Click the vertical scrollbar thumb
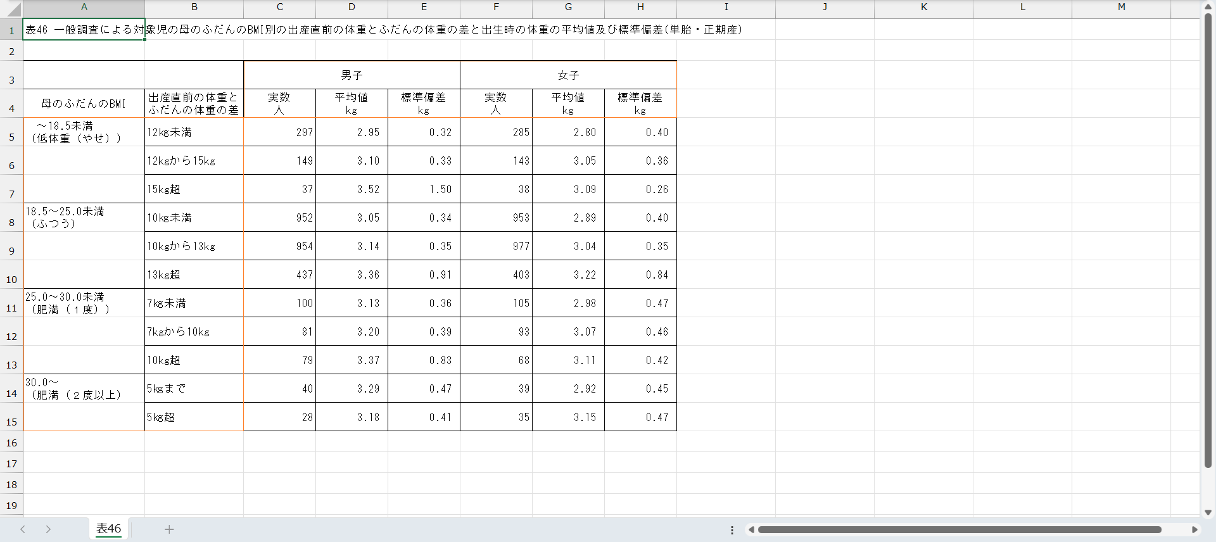1216x542 pixels. click(1208, 241)
